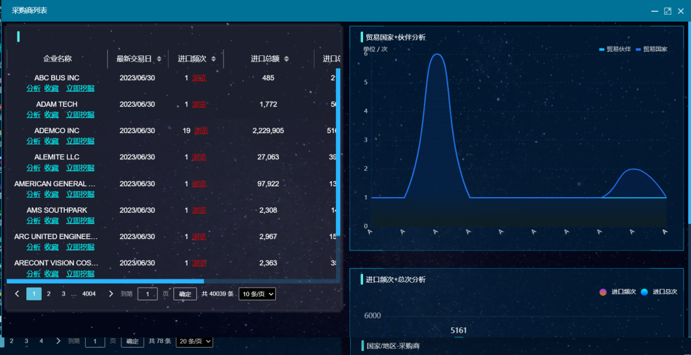Click 立即挖掘 for ABC BUS INC
Image resolution: width=691 pixels, height=355 pixels.
(80, 88)
